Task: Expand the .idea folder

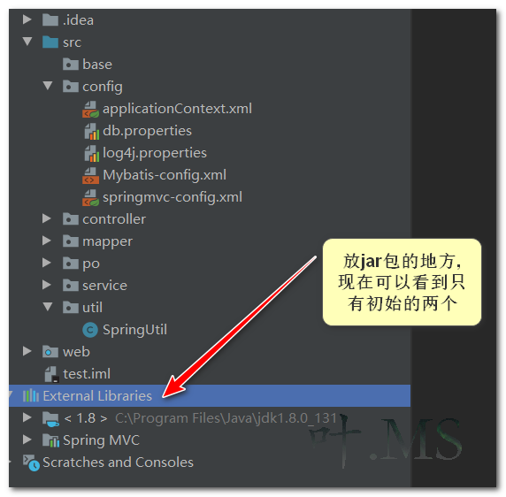Action: pyautogui.click(x=27, y=19)
